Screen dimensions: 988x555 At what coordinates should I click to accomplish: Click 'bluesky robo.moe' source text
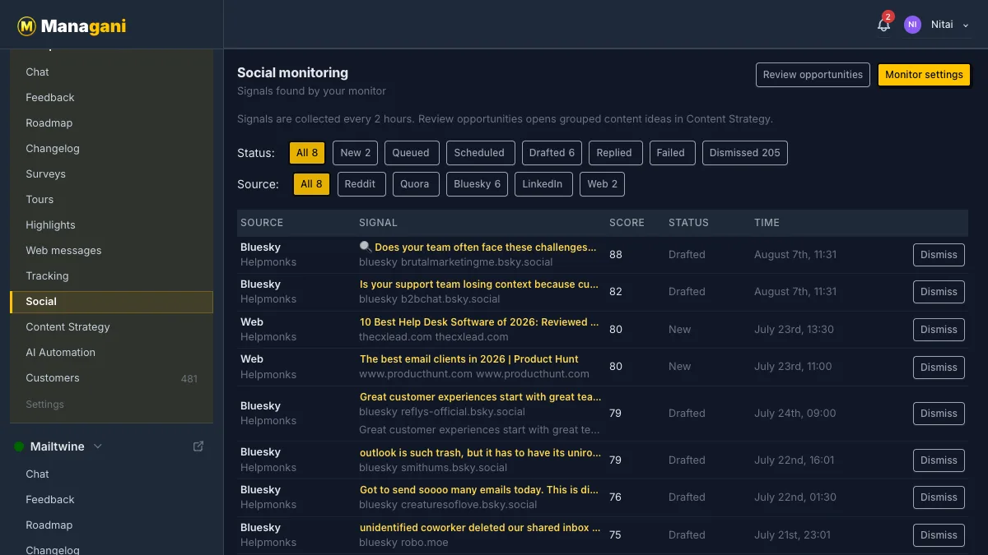tap(402, 543)
